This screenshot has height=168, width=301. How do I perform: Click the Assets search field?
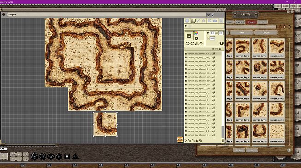click(x=251, y=27)
